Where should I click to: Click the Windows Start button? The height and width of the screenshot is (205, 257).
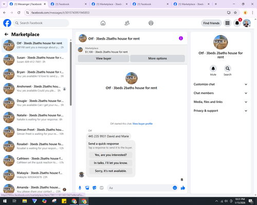click(x=5, y=201)
